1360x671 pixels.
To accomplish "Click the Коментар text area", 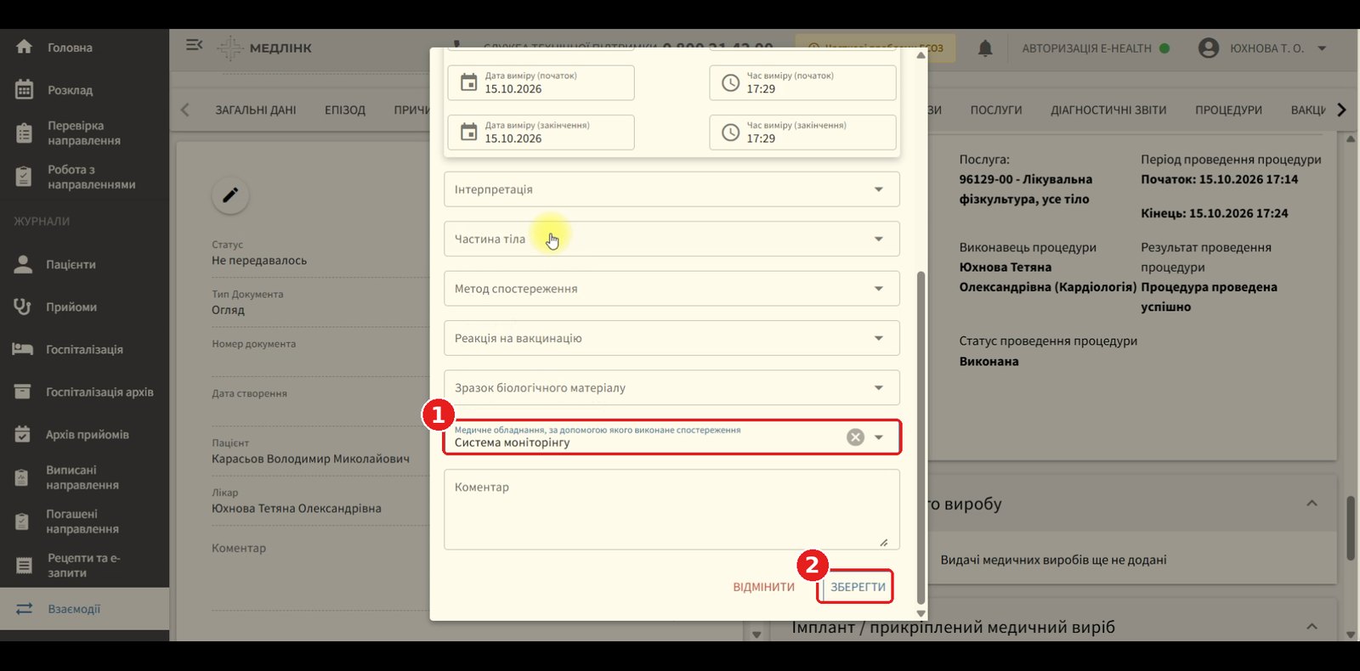I will tap(671, 510).
